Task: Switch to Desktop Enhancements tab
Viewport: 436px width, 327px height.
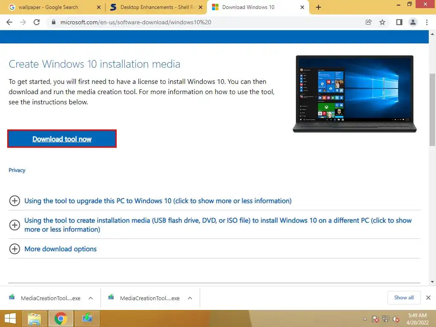Action: point(156,7)
